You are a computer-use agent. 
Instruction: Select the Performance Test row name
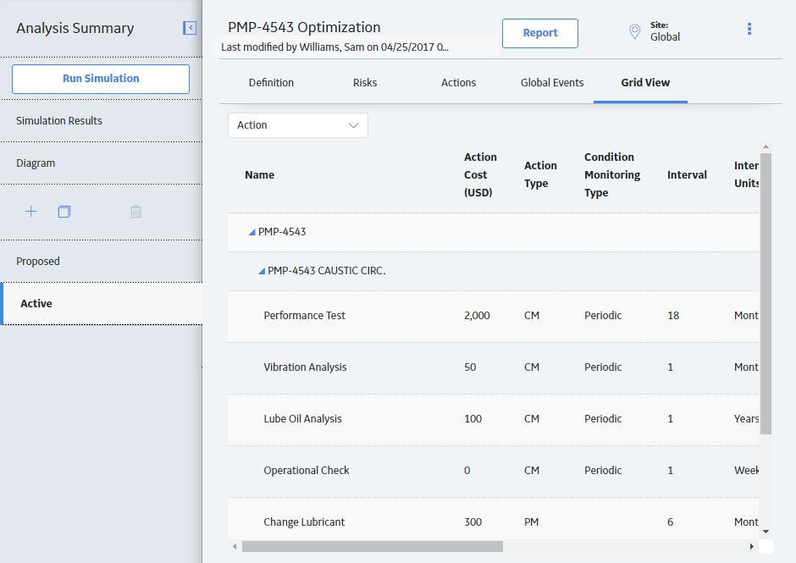304,316
